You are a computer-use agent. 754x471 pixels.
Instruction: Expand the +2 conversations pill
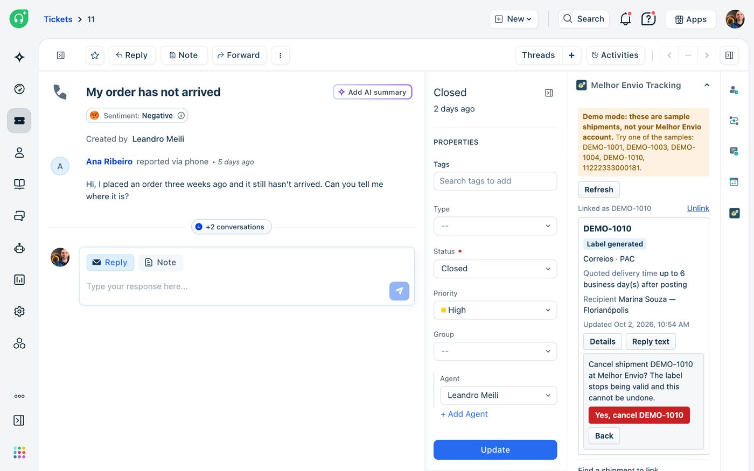(231, 227)
